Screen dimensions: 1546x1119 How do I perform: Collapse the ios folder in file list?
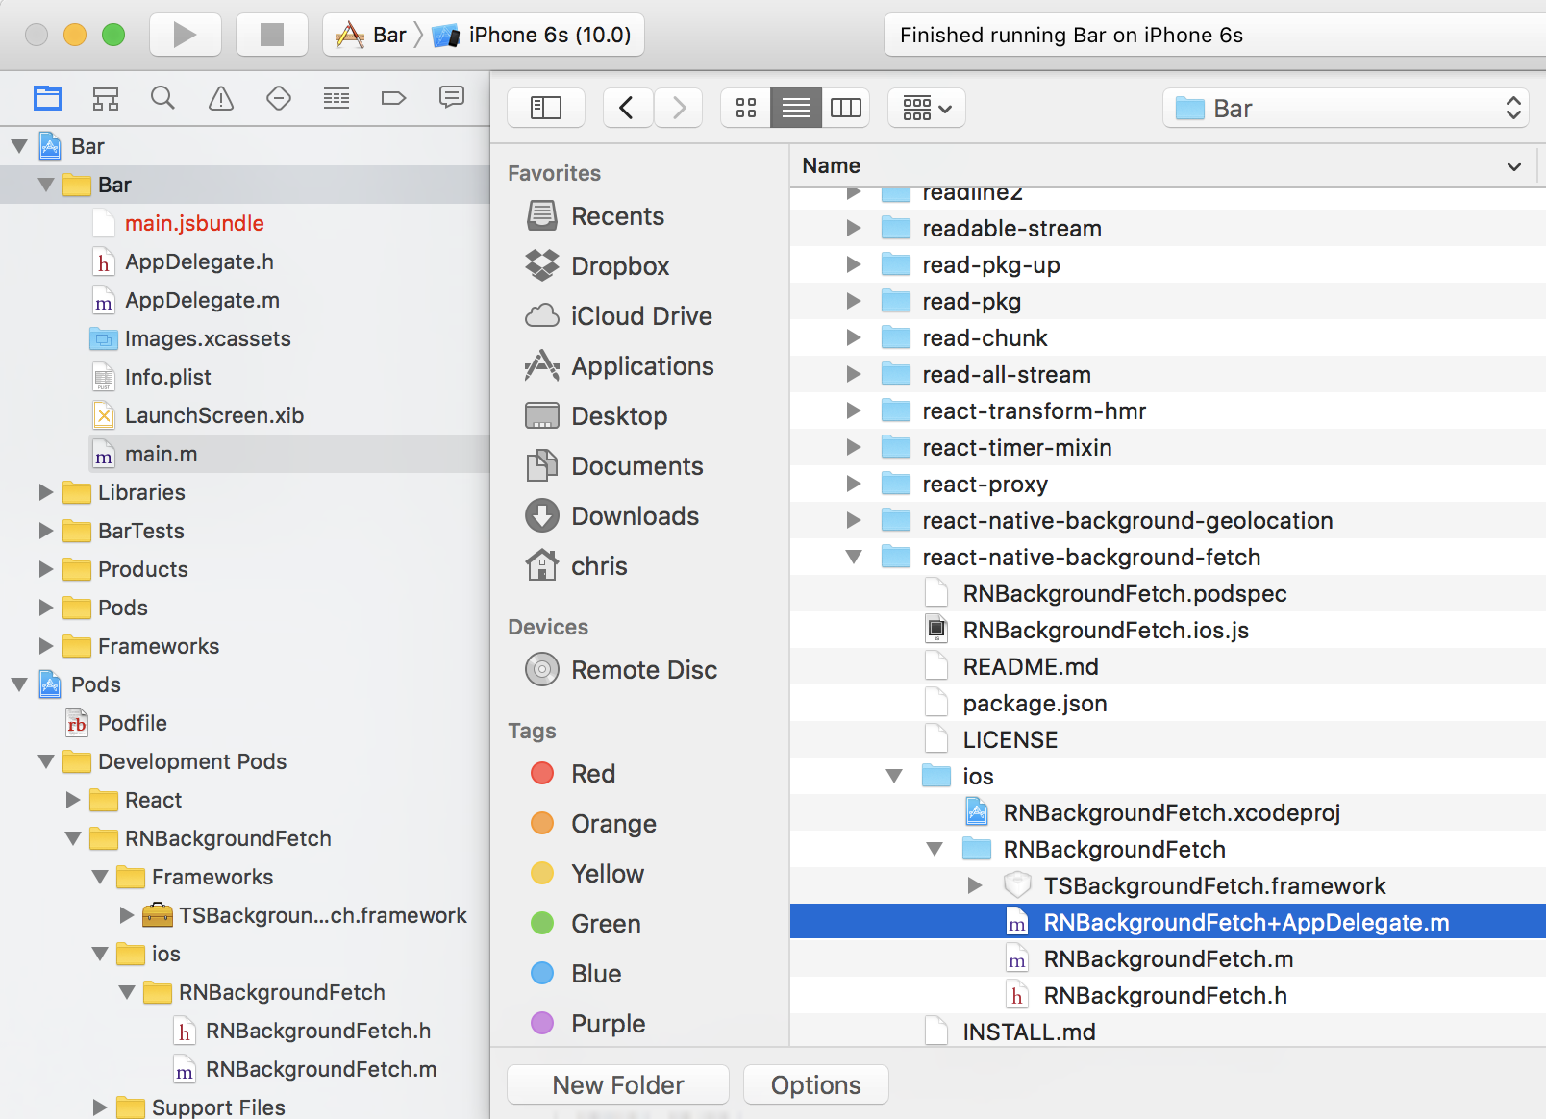894,776
